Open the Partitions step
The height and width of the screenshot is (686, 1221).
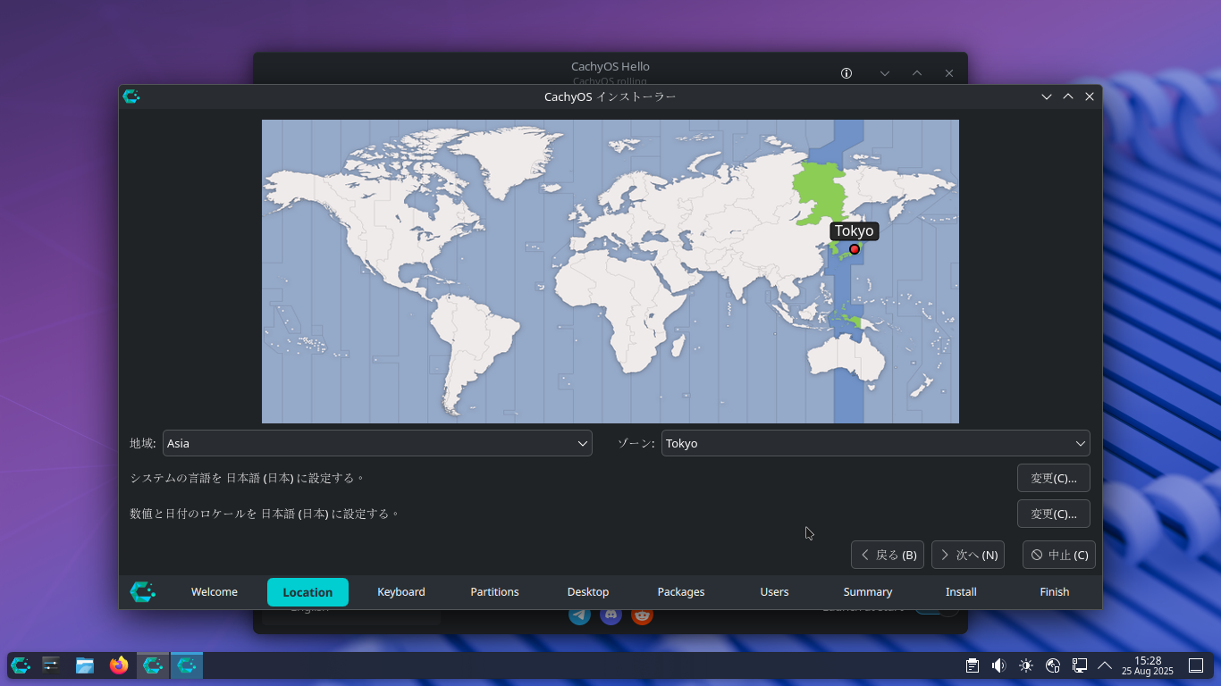[494, 592]
